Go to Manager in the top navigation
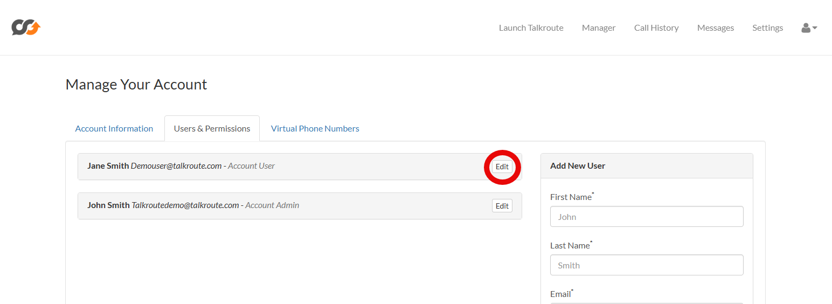Image resolution: width=832 pixels, height=304 pixels. 598,28
